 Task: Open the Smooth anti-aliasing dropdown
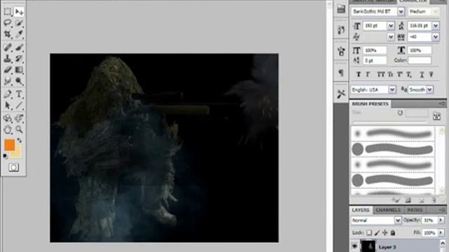[429, 90]
